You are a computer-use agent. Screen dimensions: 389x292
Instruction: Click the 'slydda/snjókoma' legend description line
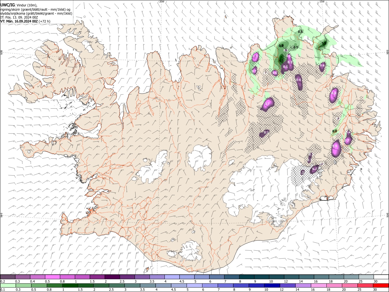point(36,13)
